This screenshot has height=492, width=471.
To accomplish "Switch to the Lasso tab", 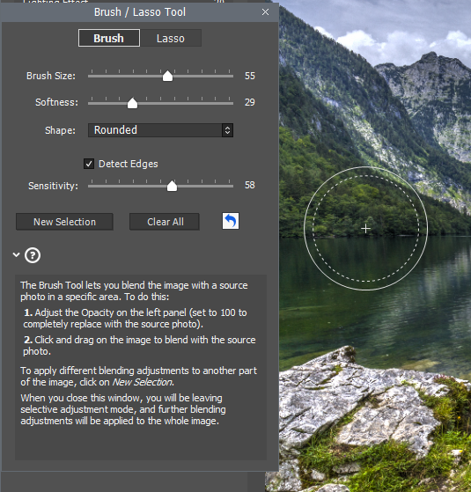I will click(171, 38).
